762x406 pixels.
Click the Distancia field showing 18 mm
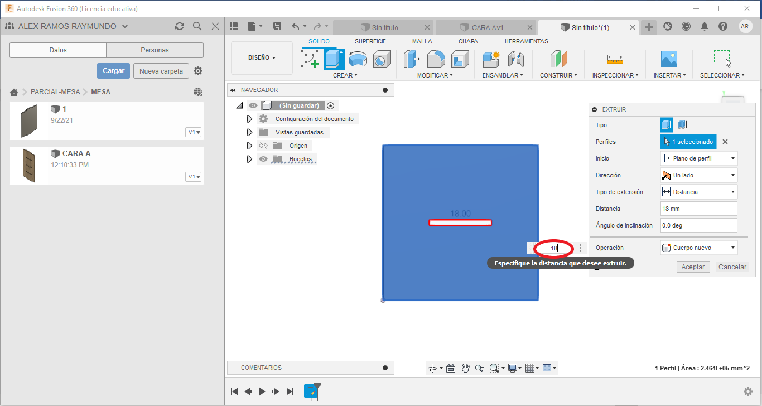(x=699, y=209)
